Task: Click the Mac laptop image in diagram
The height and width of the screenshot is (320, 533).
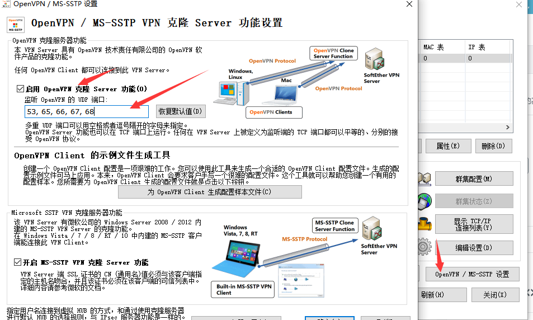Action: pos(282,96)
